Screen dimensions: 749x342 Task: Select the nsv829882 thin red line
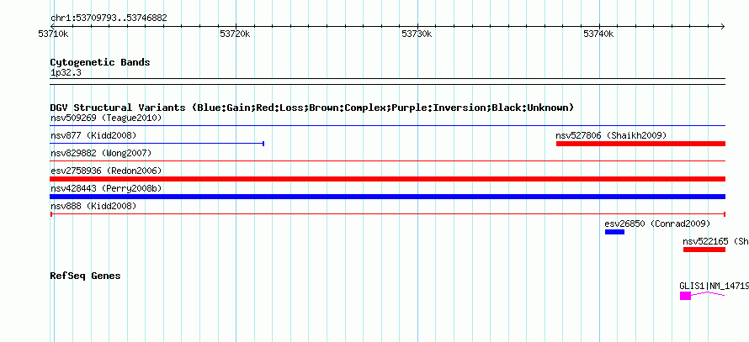[x=388, y=161]
